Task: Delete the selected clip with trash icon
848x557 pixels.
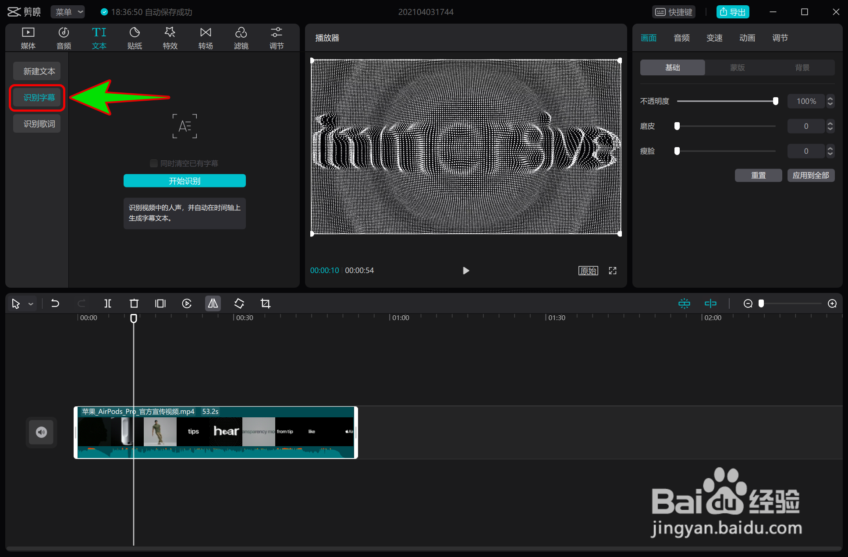Action: [134, 303]
